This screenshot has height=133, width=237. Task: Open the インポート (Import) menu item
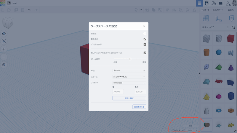205,10
